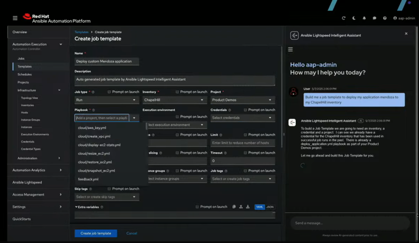Screen dimensions: 419x243
Task: Open the help question mark in header
Action: click(385, 18)
